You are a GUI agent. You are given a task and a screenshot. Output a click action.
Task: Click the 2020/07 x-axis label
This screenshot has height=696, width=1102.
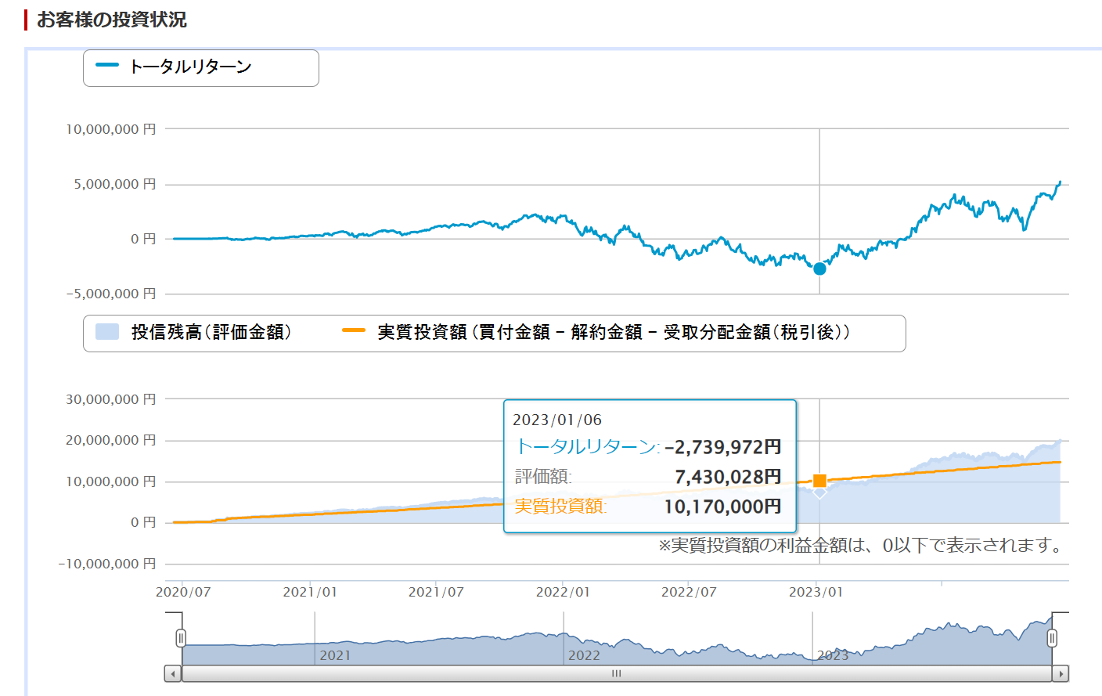pos(183,592)
